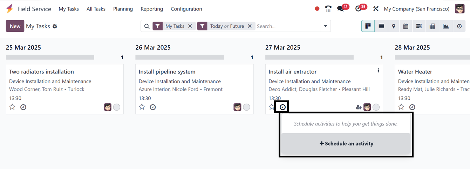Star the Install pipeline system task
This screenshot has height=169, width=470.
(142, 107)
